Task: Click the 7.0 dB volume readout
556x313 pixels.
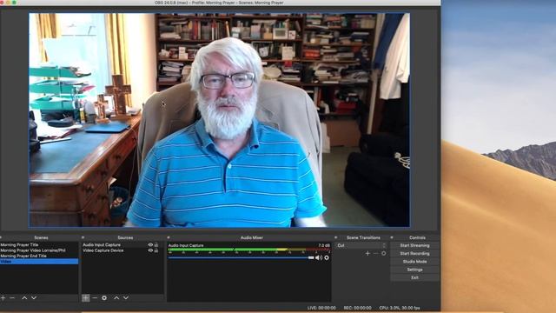Action: (324, 245)
